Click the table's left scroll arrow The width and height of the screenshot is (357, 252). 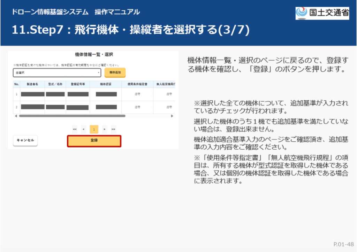click(x=15, y=116)
